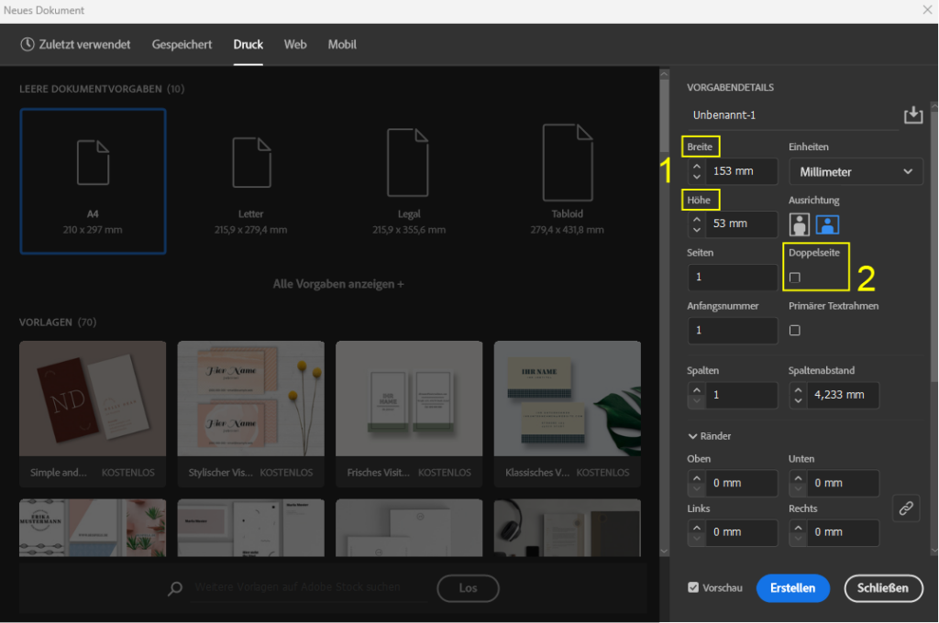Screen dimensions: 939x623
Task: Disable the Vorschau checkbox
Action: [693, 588]
